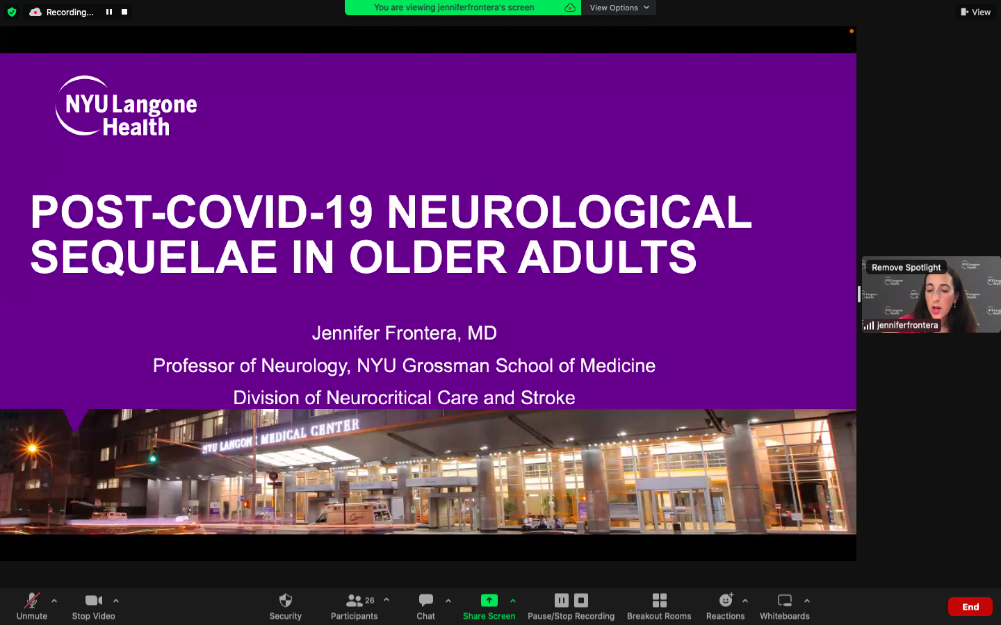
Task: Click the signal strength icon beside jenniferfrontera
Action: 869,325
